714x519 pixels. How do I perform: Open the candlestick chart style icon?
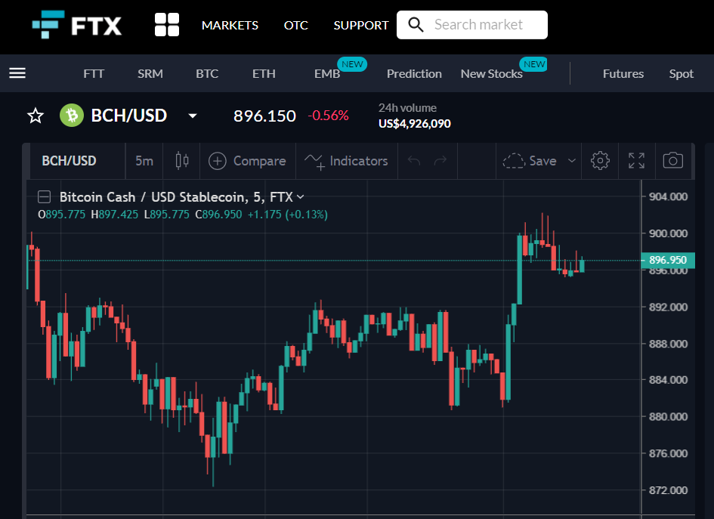point(181,161)
